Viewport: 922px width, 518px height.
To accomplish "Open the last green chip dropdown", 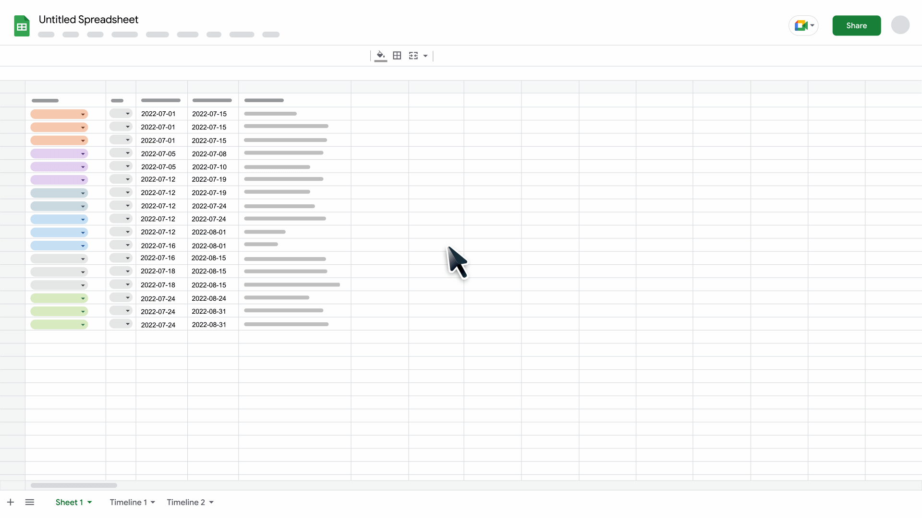I will pyautogui.click(x=59, y=325).
